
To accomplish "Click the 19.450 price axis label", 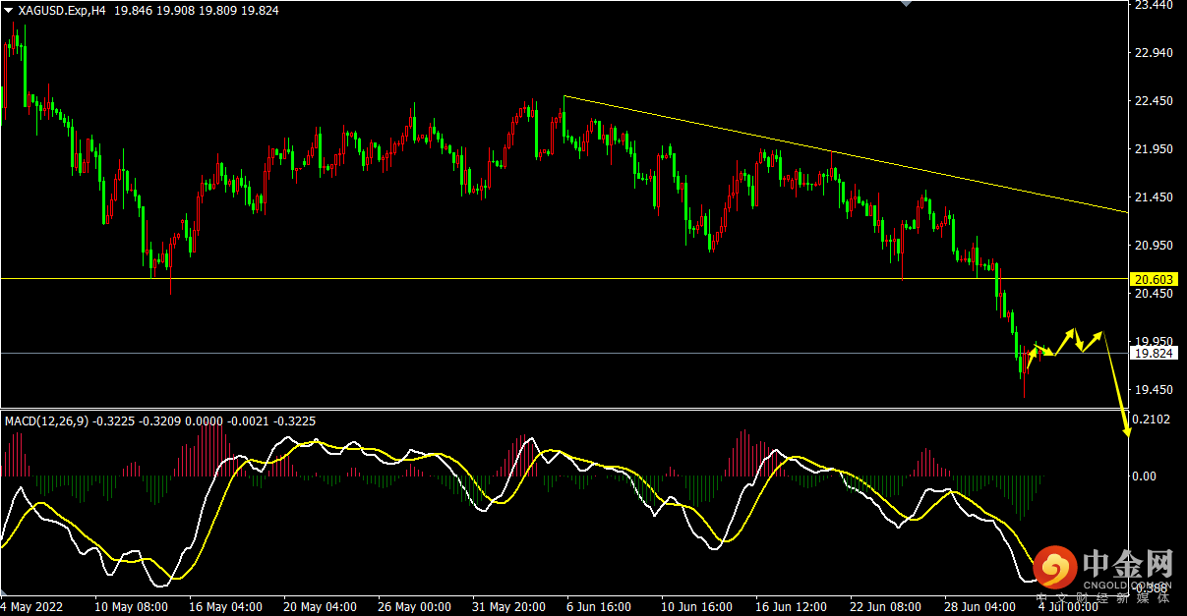I will click(1155, 390).
